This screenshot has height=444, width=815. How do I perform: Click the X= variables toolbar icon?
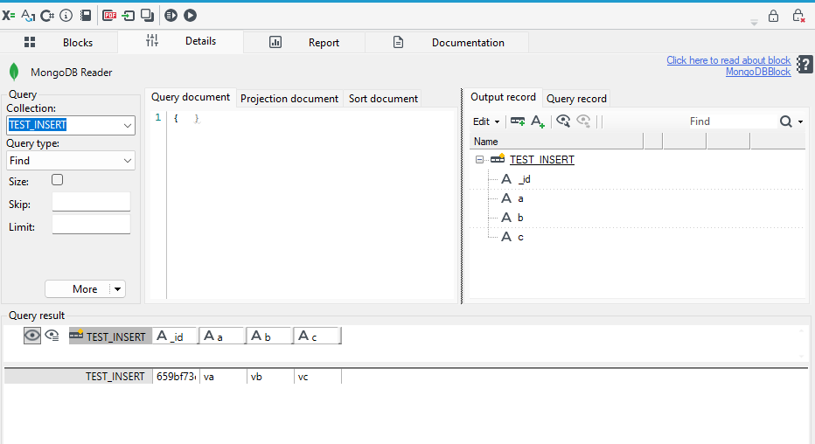[x=9, y=16]
